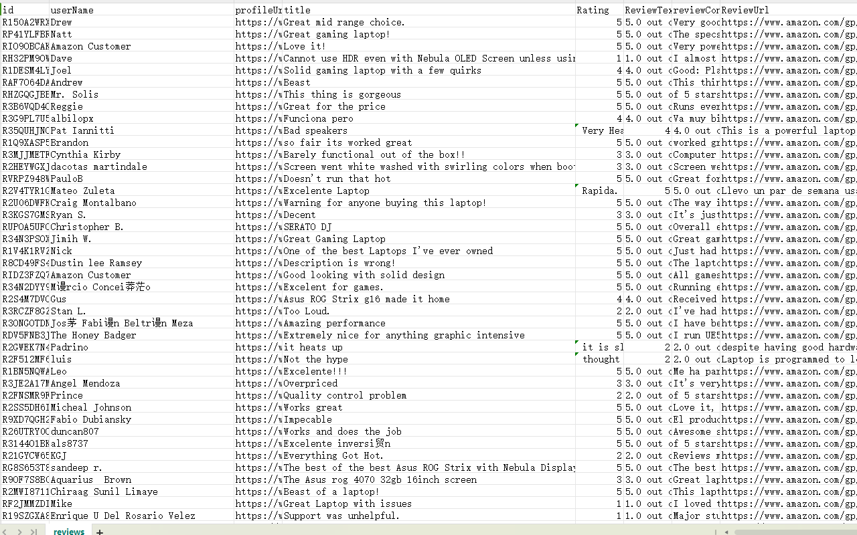Select userName cell 'Angel Mendoza'
This screenshot has width=857, height=535.
(x=142, y=383)
